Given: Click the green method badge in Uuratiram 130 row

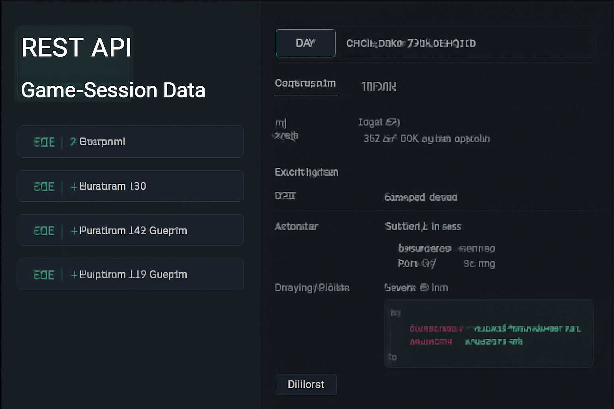Looking at the screenshot, I should pos(44,187).
